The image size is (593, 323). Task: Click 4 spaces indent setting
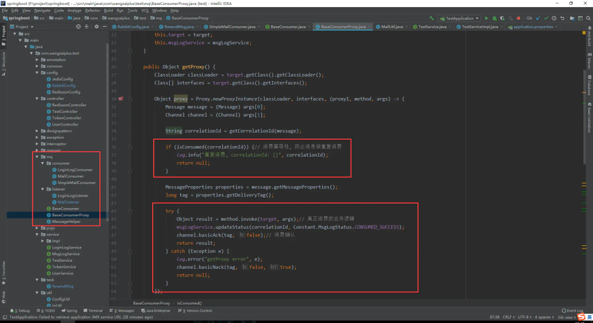click(545, 317)
